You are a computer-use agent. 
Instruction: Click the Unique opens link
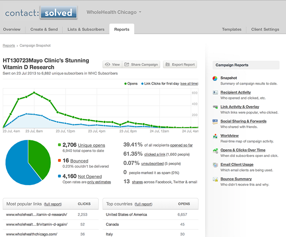coord(91,145)
